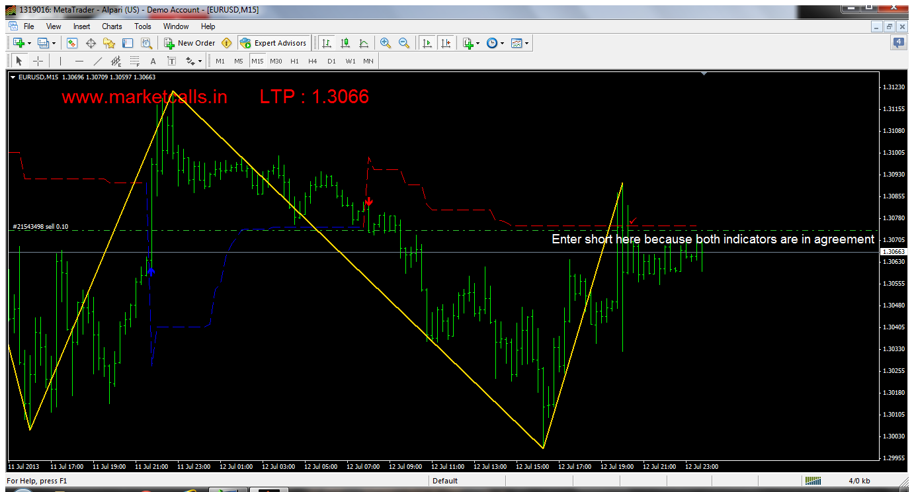The image size is (914, 492).
Task: Expand the New Chart dropdown arrow
Action: tap(30, 43)
